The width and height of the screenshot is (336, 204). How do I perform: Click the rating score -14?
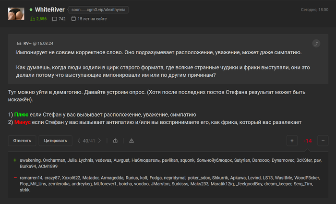[x=308, y=141]
